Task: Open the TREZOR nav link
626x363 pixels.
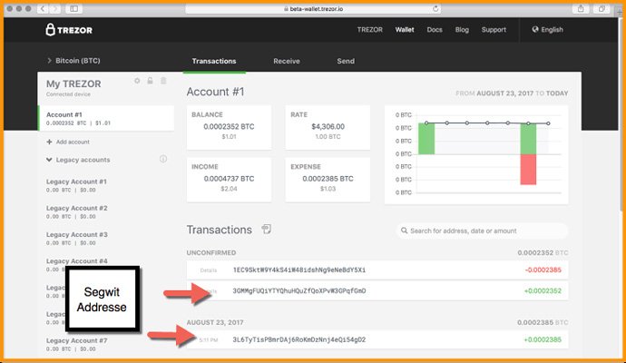Action: 369,30
